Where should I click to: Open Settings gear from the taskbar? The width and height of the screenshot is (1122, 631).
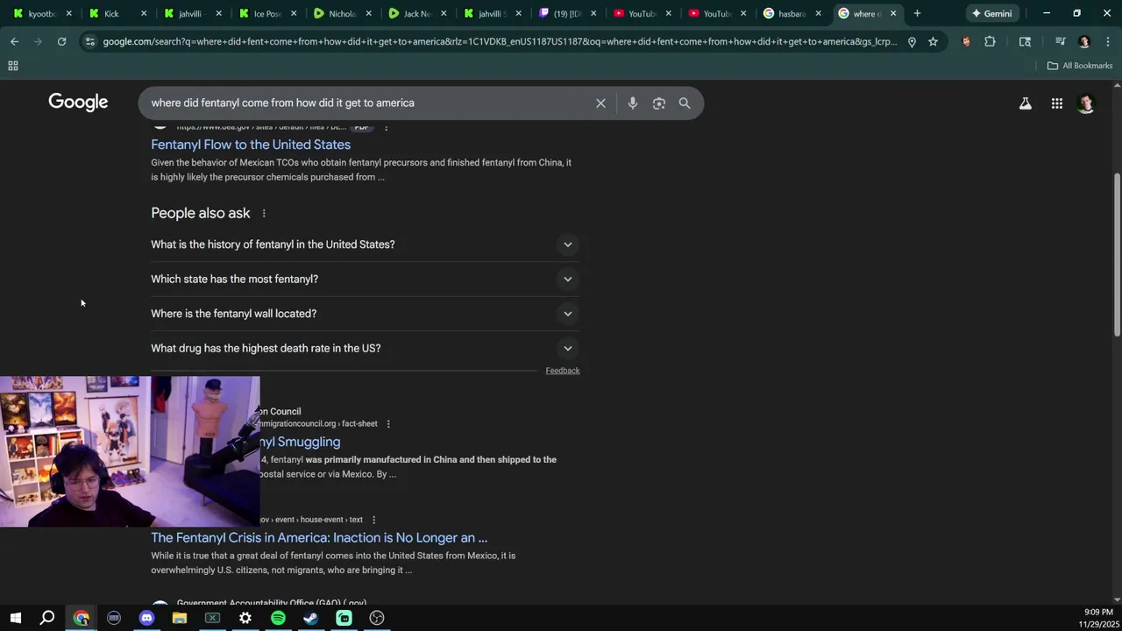click(x=245, y=618)
